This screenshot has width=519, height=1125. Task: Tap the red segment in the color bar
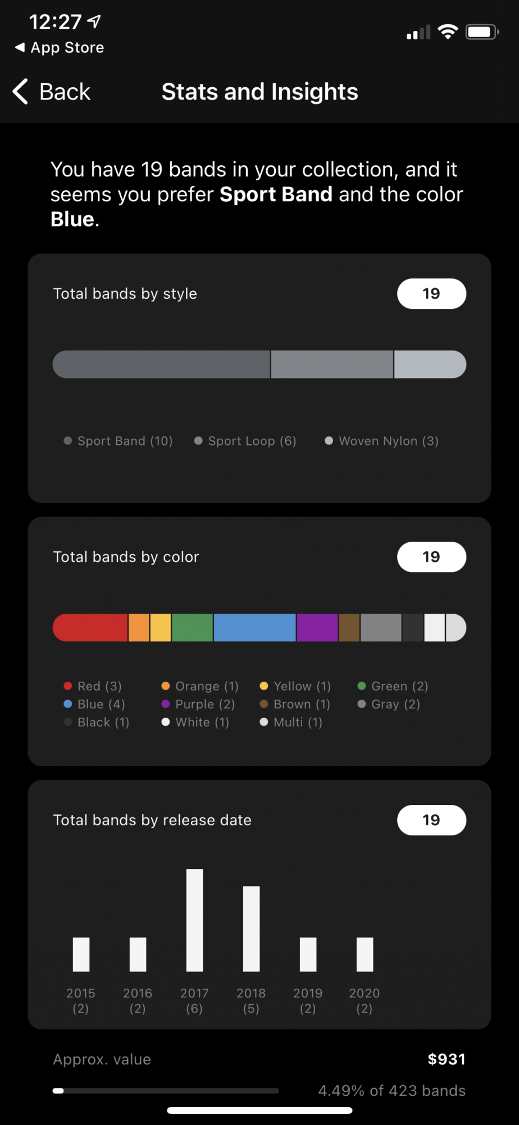(90, 628)
